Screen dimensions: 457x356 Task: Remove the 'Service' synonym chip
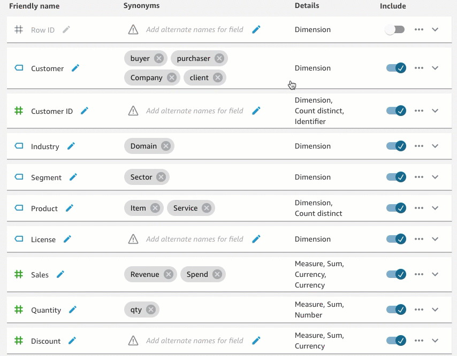point(207,208)
